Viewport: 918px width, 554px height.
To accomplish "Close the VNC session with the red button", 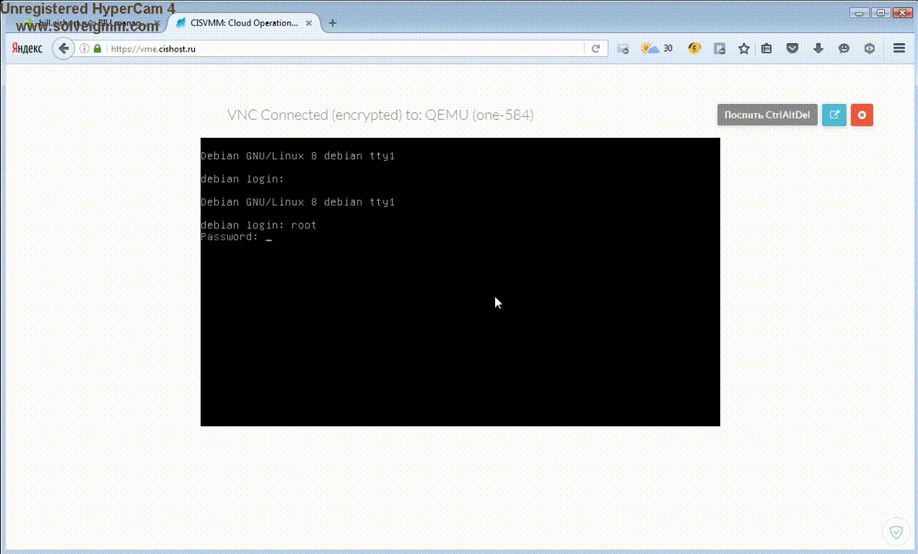I will point(862,115).
